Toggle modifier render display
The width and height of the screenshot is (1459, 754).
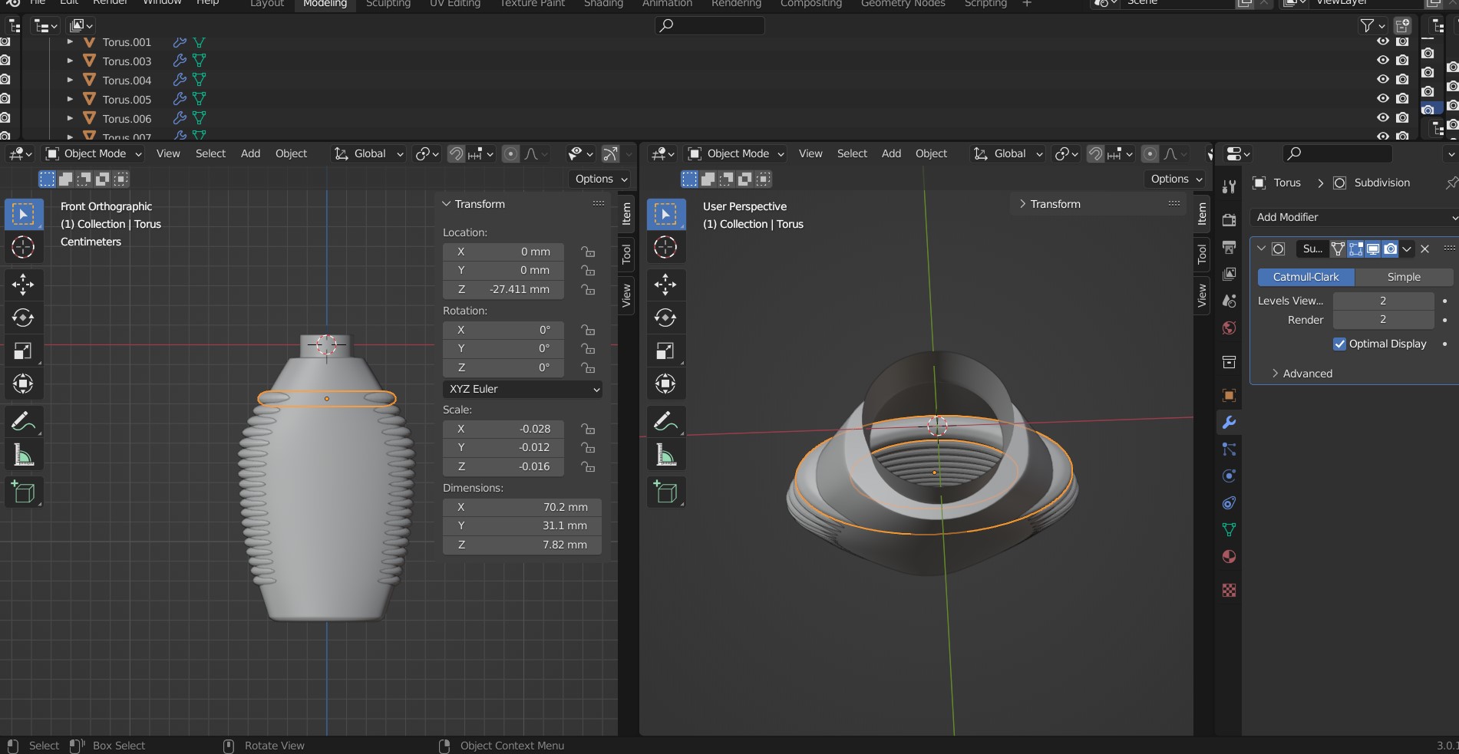pyautogui.click(x=1390, y=249)
